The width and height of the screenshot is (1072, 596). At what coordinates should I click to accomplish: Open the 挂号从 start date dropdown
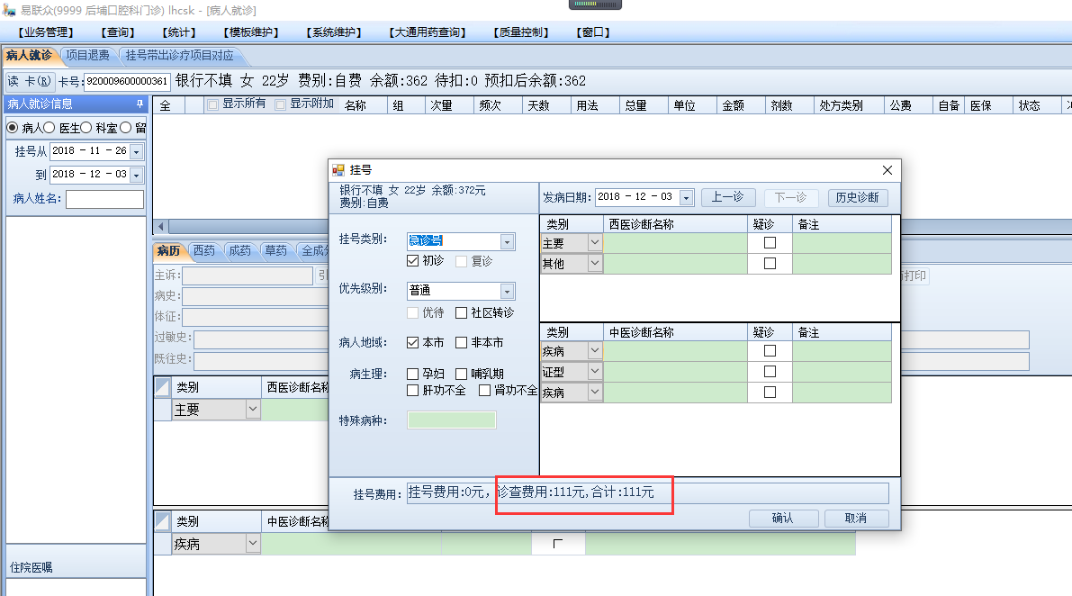coord(136,152)
